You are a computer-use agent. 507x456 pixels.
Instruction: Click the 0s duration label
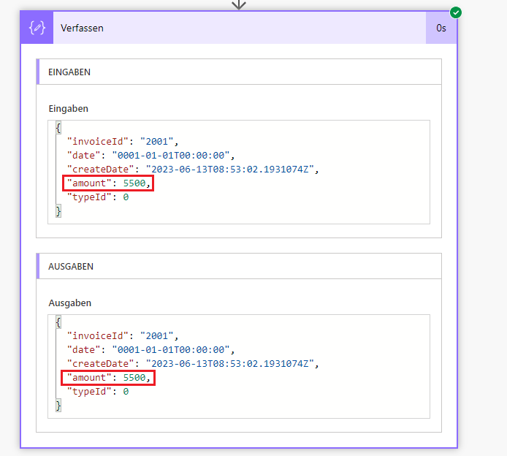(x=441, y=28)
